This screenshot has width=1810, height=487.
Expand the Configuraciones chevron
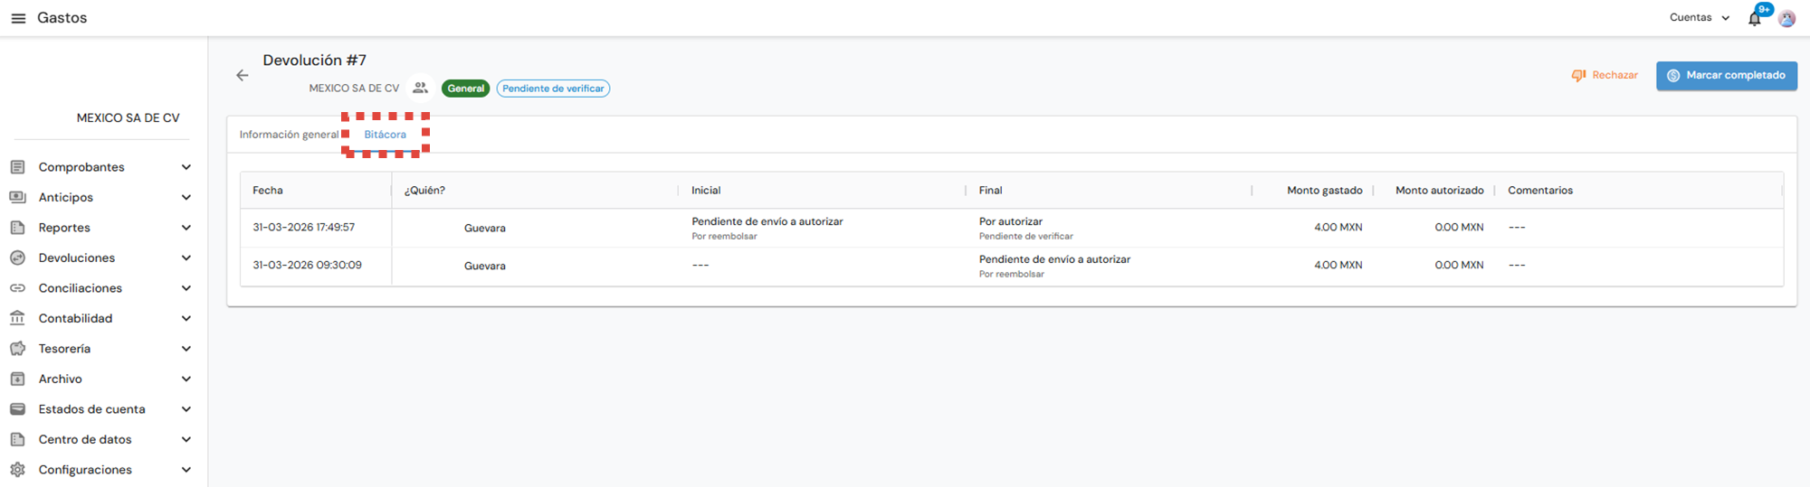coord(186,470)
